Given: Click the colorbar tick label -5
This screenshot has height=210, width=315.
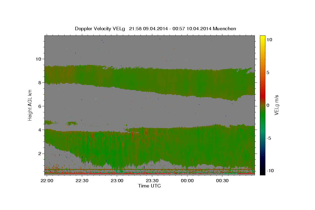Looking at the screenshot, I should (269, 138).
